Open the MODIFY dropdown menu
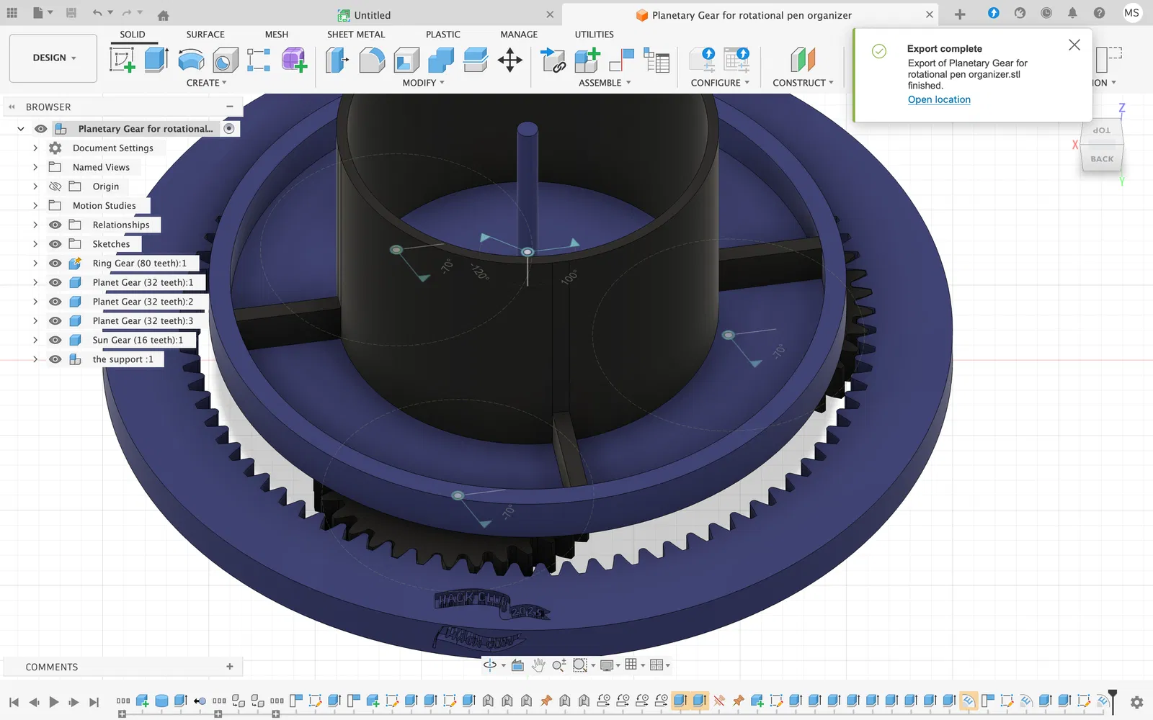The height and width of the screenshot is (720, 1153). point(424,83)
